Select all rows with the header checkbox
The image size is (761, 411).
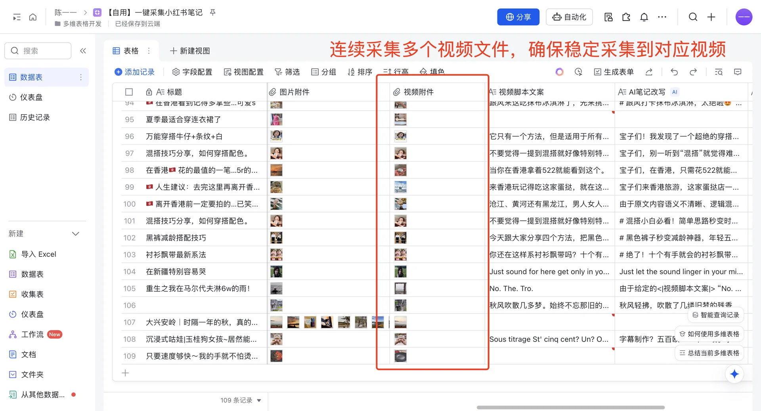[x=129, y=92]
